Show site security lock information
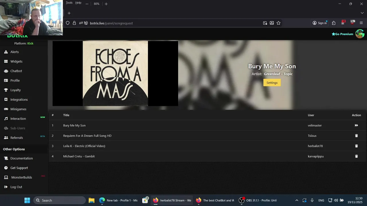 pos(74,23)
